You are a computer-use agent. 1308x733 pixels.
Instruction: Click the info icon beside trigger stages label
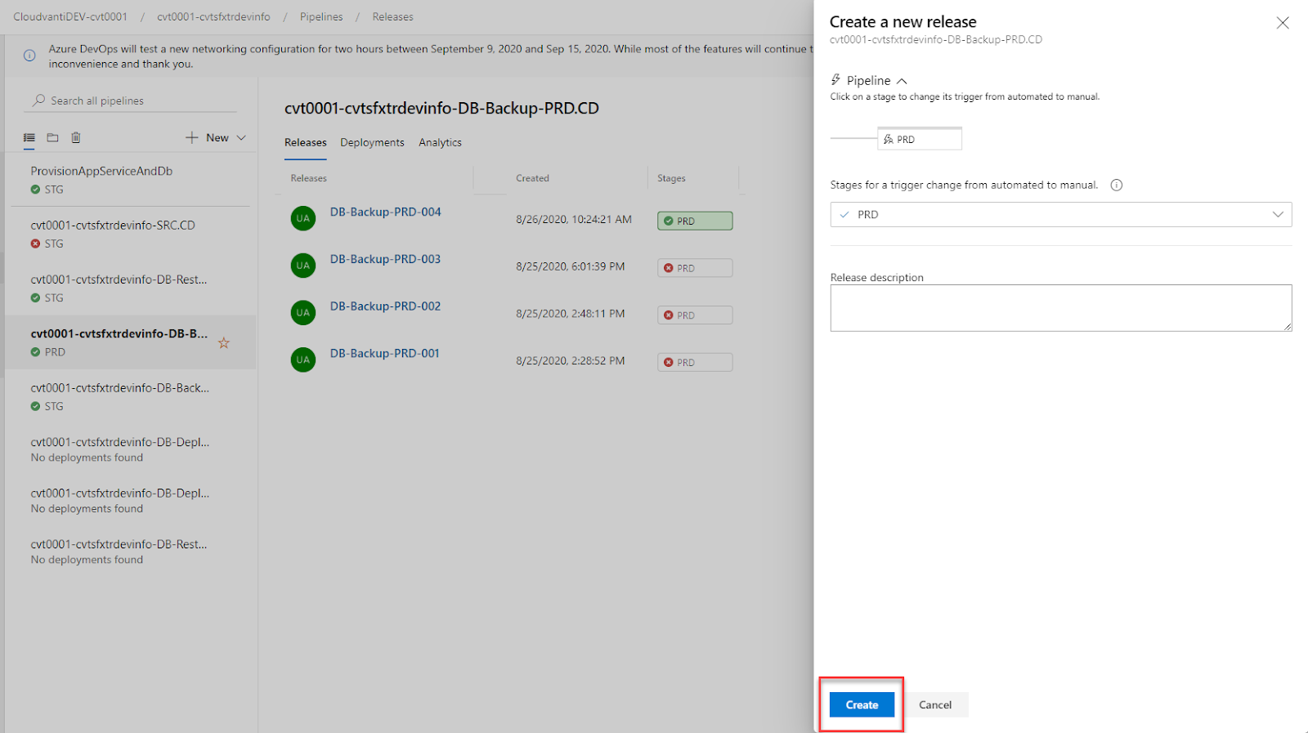(x=1117, y=185)
